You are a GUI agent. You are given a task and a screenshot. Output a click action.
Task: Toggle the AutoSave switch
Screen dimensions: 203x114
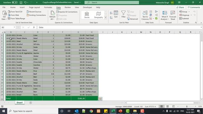[15, 3]
